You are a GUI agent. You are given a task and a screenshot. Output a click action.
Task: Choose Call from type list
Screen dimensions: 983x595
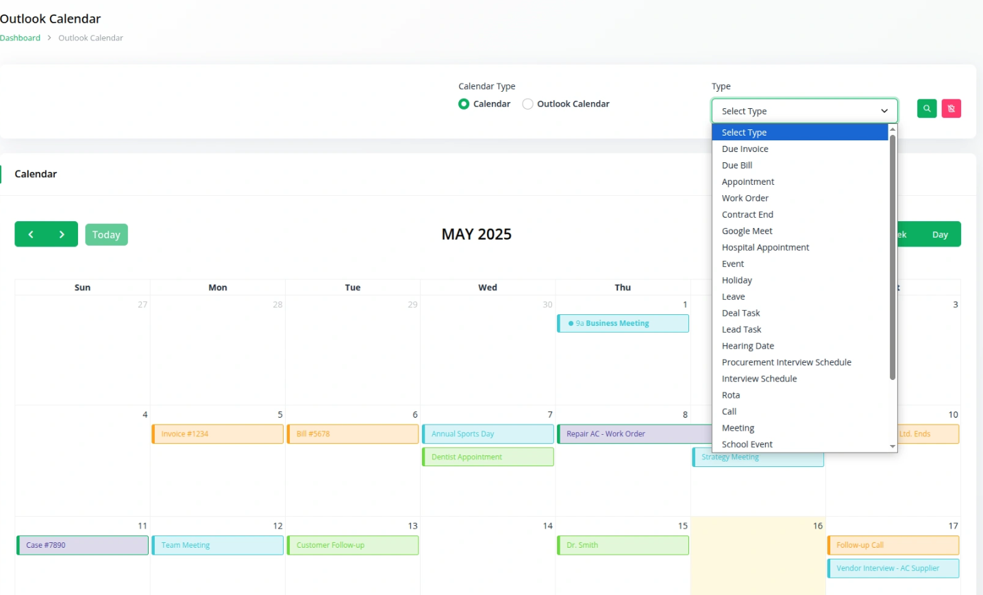800,412
